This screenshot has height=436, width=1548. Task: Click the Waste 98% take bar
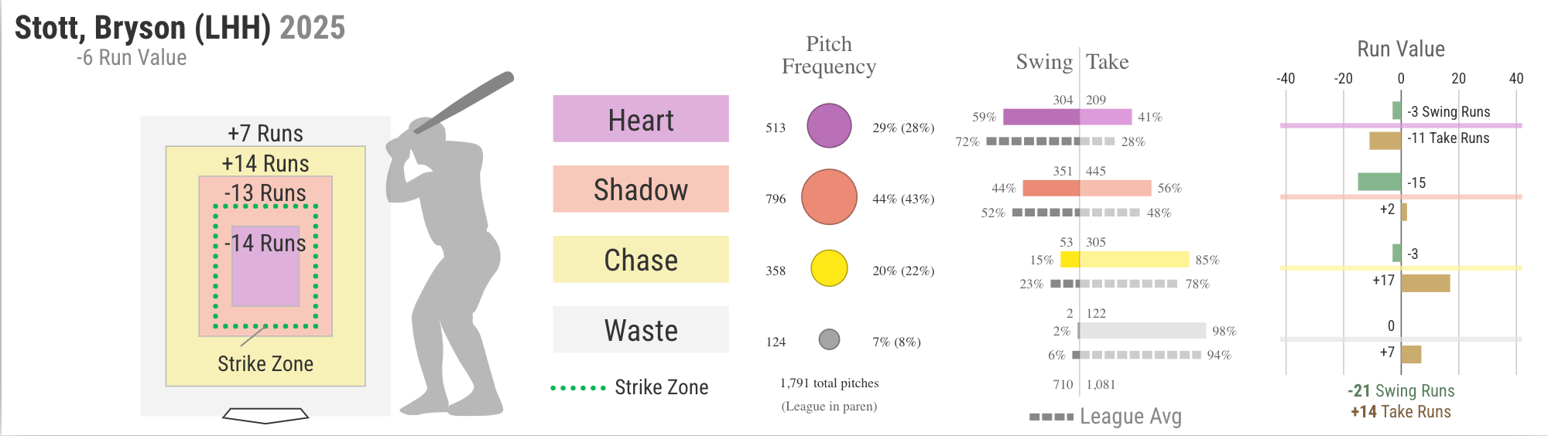1142,331
